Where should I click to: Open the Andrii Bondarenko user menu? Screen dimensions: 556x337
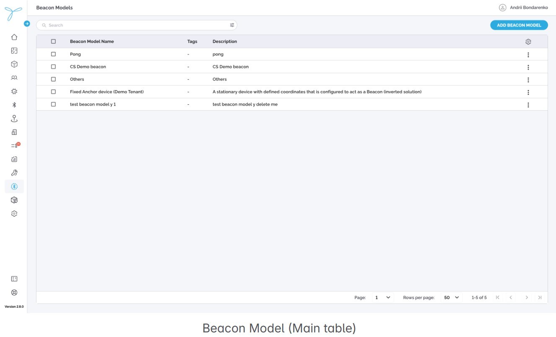coord(523,8)
